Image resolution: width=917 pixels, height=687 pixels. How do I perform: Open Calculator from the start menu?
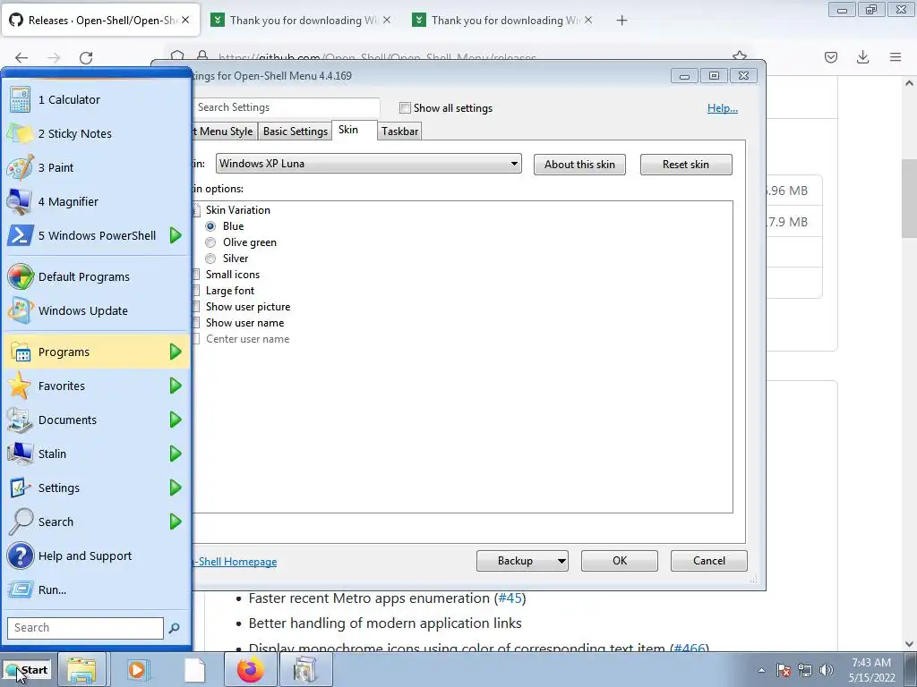97,100
